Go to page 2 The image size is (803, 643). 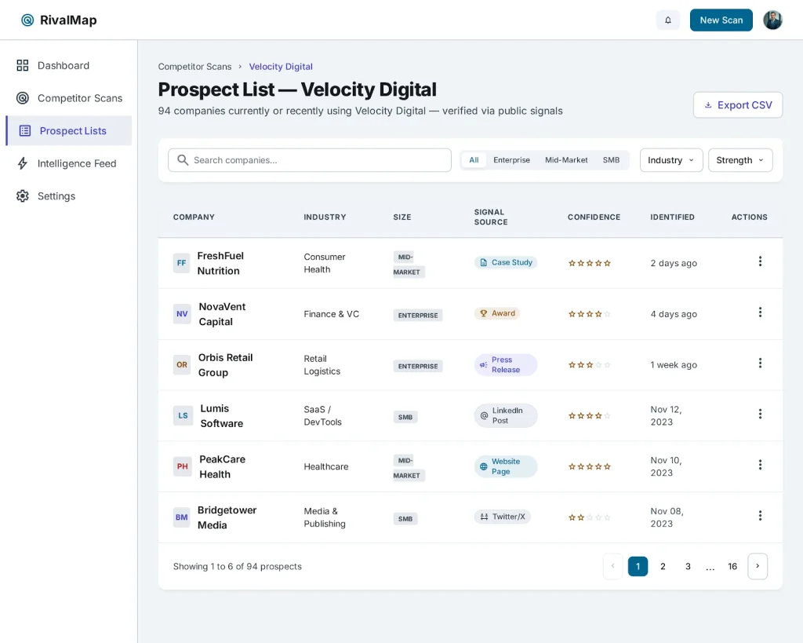click(x=663, y=566)
